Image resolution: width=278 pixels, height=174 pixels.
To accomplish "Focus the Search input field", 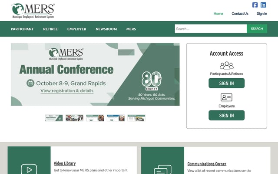I will pyautogui.click(x=211, y=29).
